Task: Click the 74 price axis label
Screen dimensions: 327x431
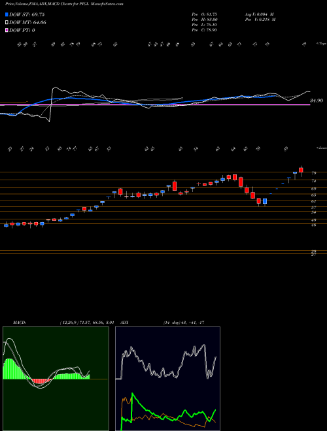Action: (x=313, y=181)
